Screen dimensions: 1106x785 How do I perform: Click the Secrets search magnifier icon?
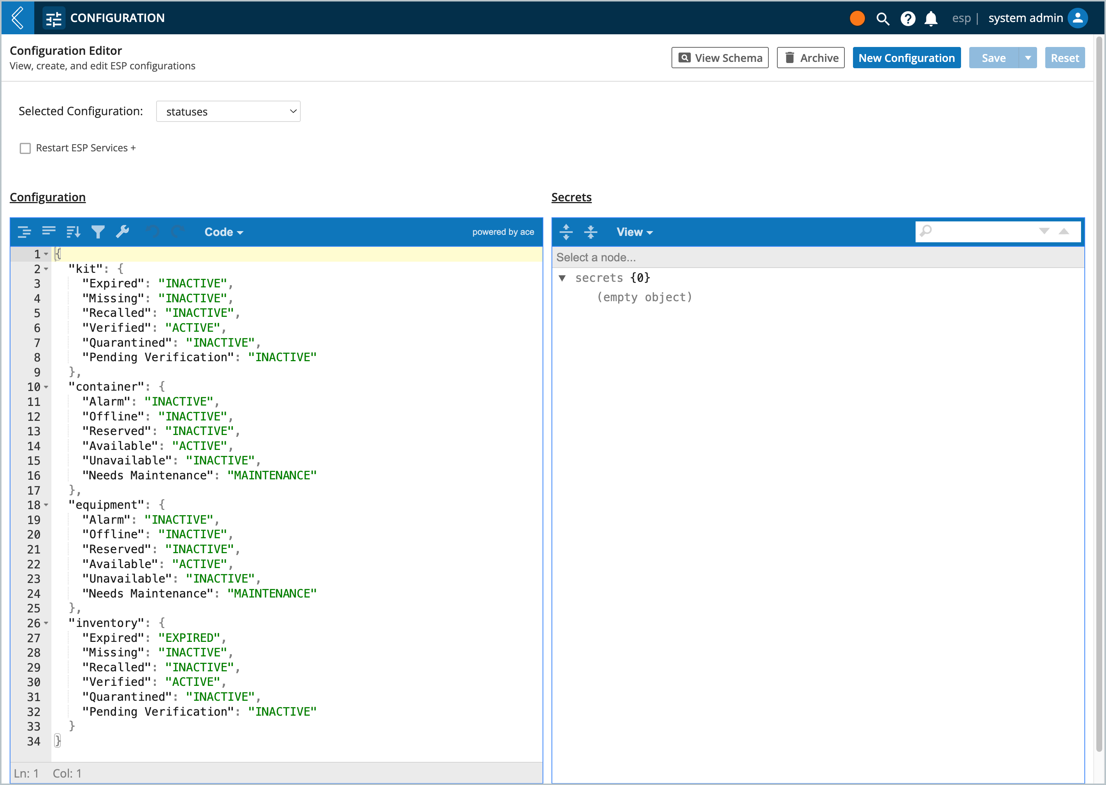[x=926, y=231]
